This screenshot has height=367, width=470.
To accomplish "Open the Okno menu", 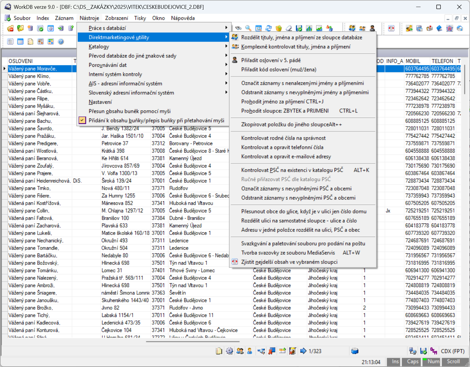I will [x=158, y=18].
